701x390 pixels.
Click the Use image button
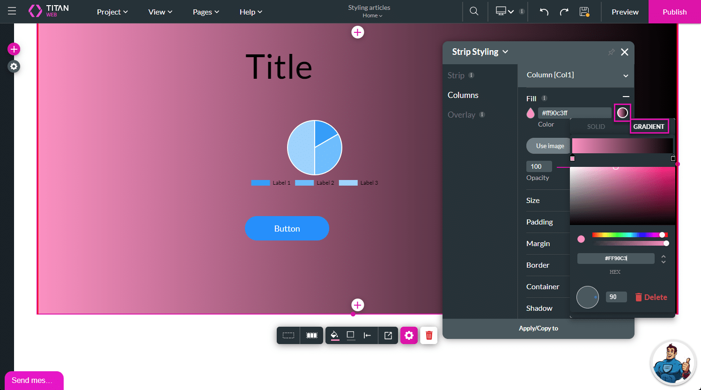click(x=550, y=146)
